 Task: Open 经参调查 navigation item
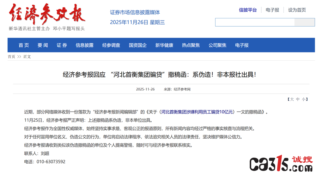pyautogui.click(x=111, y=45)
